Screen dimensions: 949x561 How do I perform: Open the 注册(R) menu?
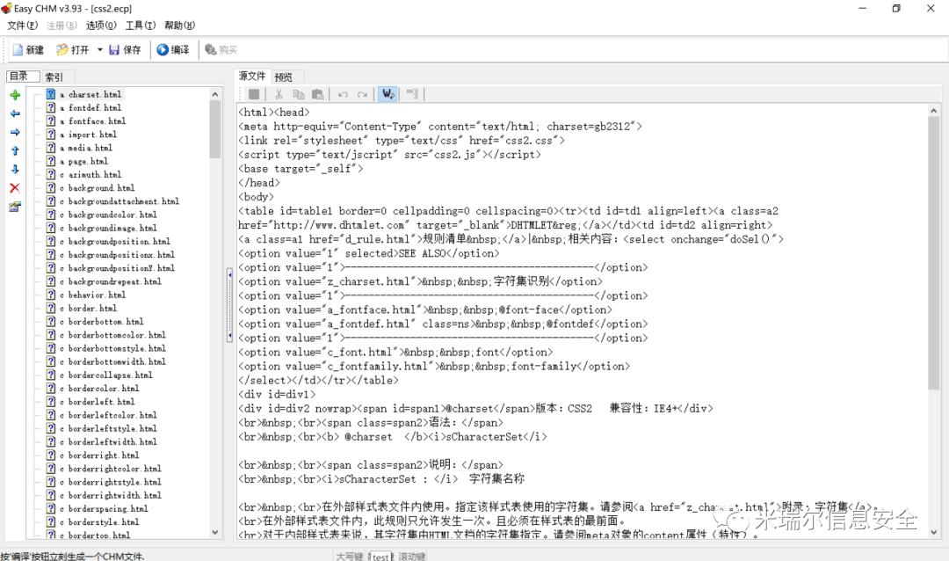click(62, 25)
